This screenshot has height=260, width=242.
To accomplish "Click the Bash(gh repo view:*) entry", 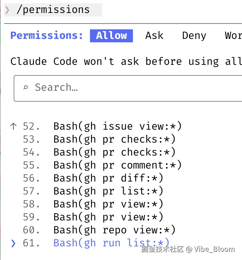I will pyautogui.click(x=114, y=230).
